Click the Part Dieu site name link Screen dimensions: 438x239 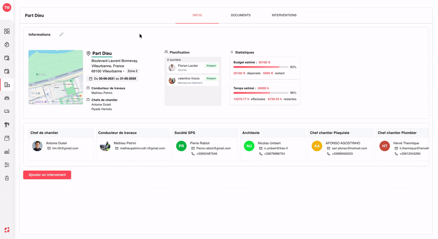(102, 54)
